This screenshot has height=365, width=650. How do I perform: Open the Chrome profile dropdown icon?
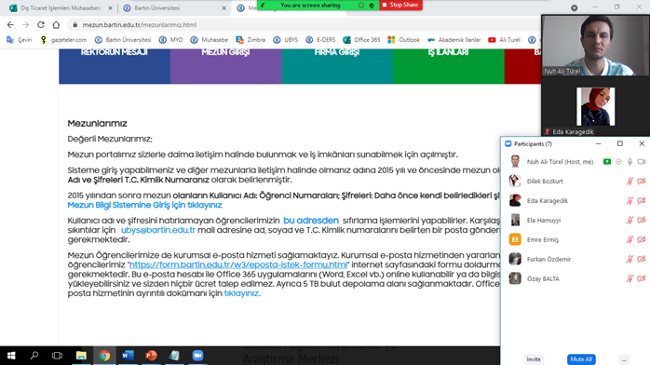(x=575, y=7)
